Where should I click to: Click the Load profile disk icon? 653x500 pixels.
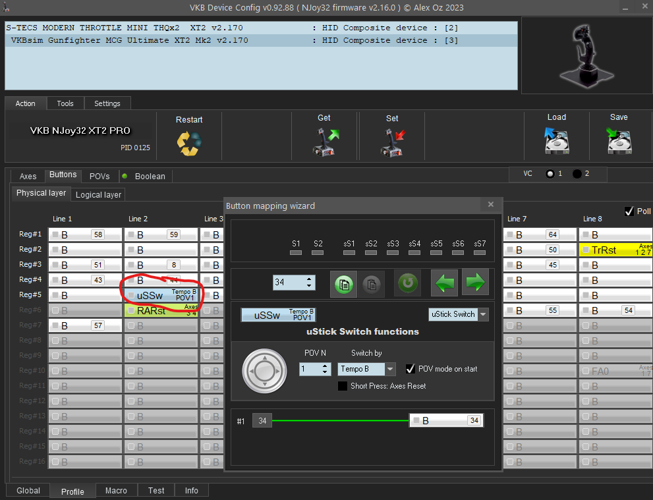pyautogui.click(x=556, y=141)
